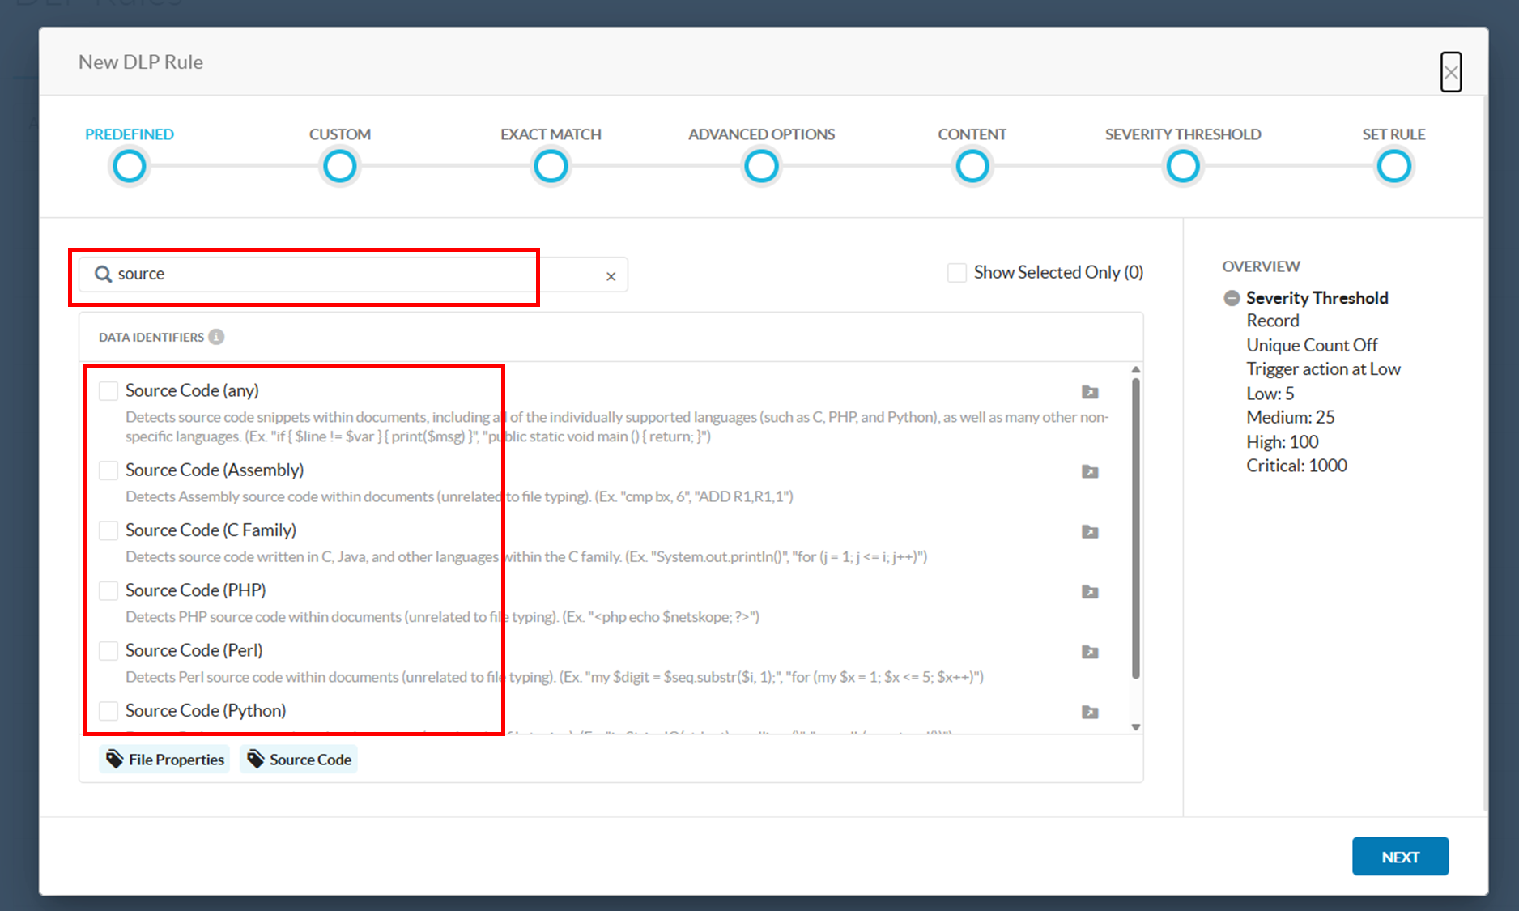
Task: Clear the search with the x icon
Action: pyautogui.click(x=611, y=275)
